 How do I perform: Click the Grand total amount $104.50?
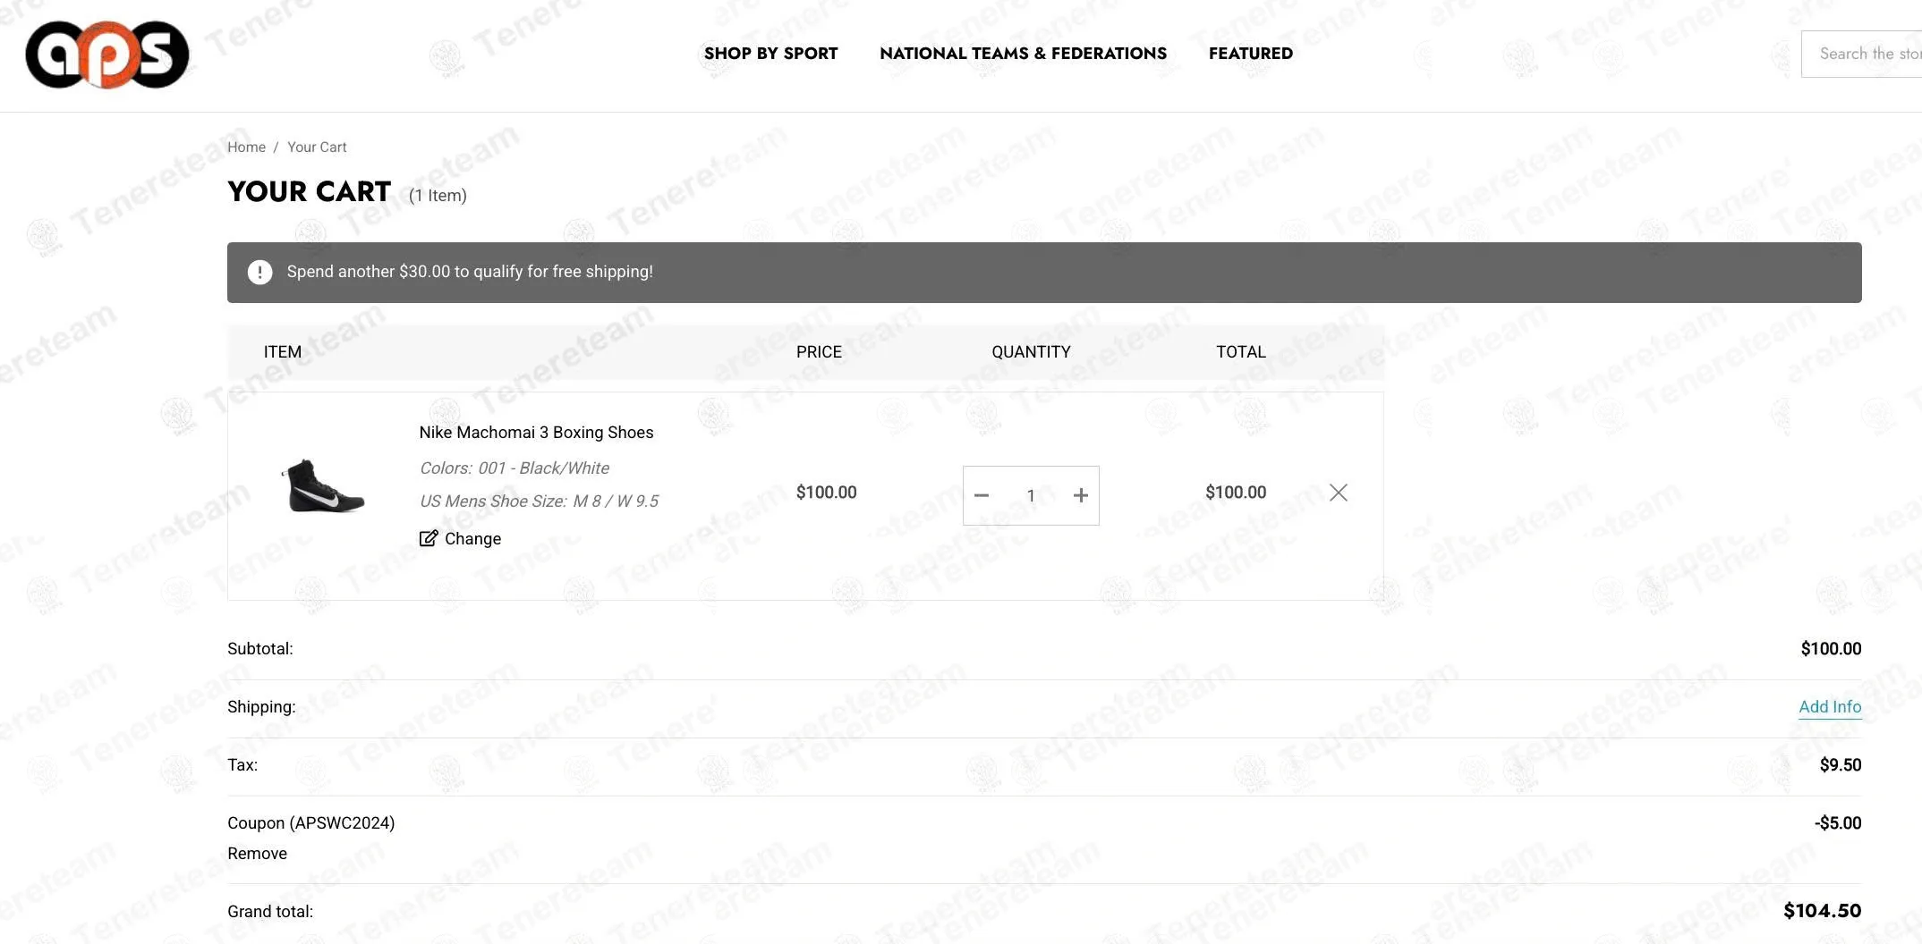[x=1822, y=911]
